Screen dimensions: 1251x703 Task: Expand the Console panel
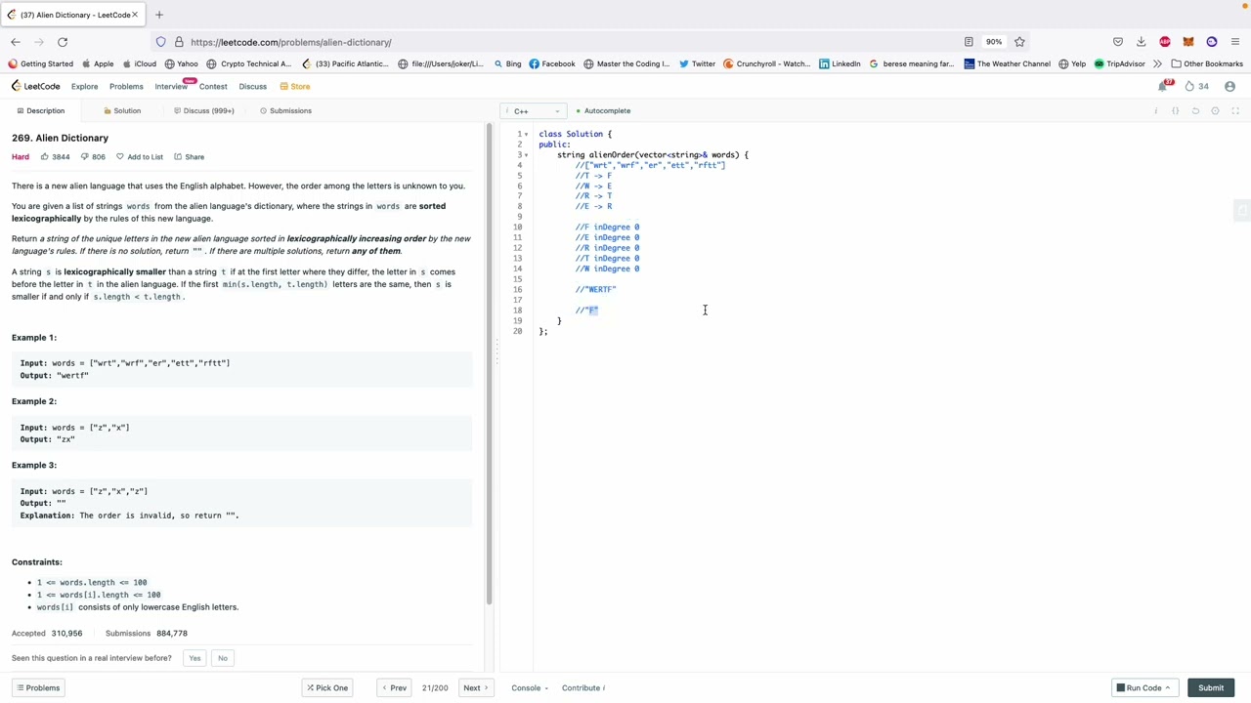(x=530, y=687)
